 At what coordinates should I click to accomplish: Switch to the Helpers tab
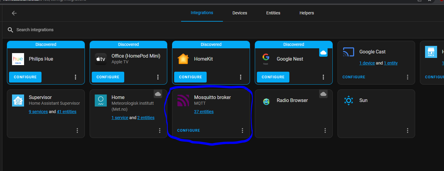[x=307, y=13]
